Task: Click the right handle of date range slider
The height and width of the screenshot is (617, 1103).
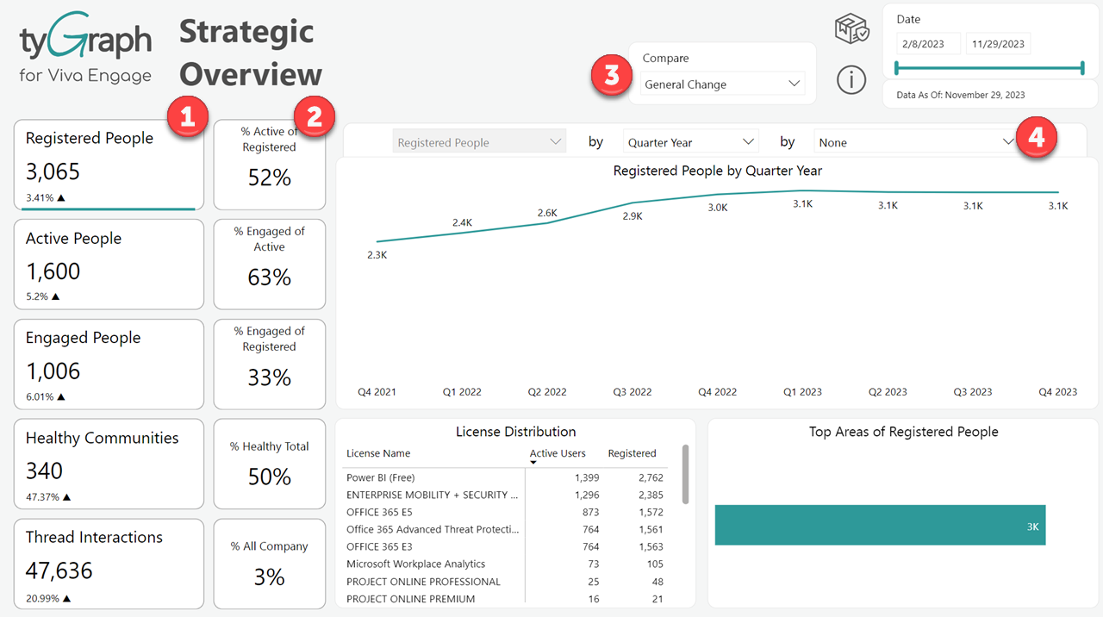Action: [1081, 68]
